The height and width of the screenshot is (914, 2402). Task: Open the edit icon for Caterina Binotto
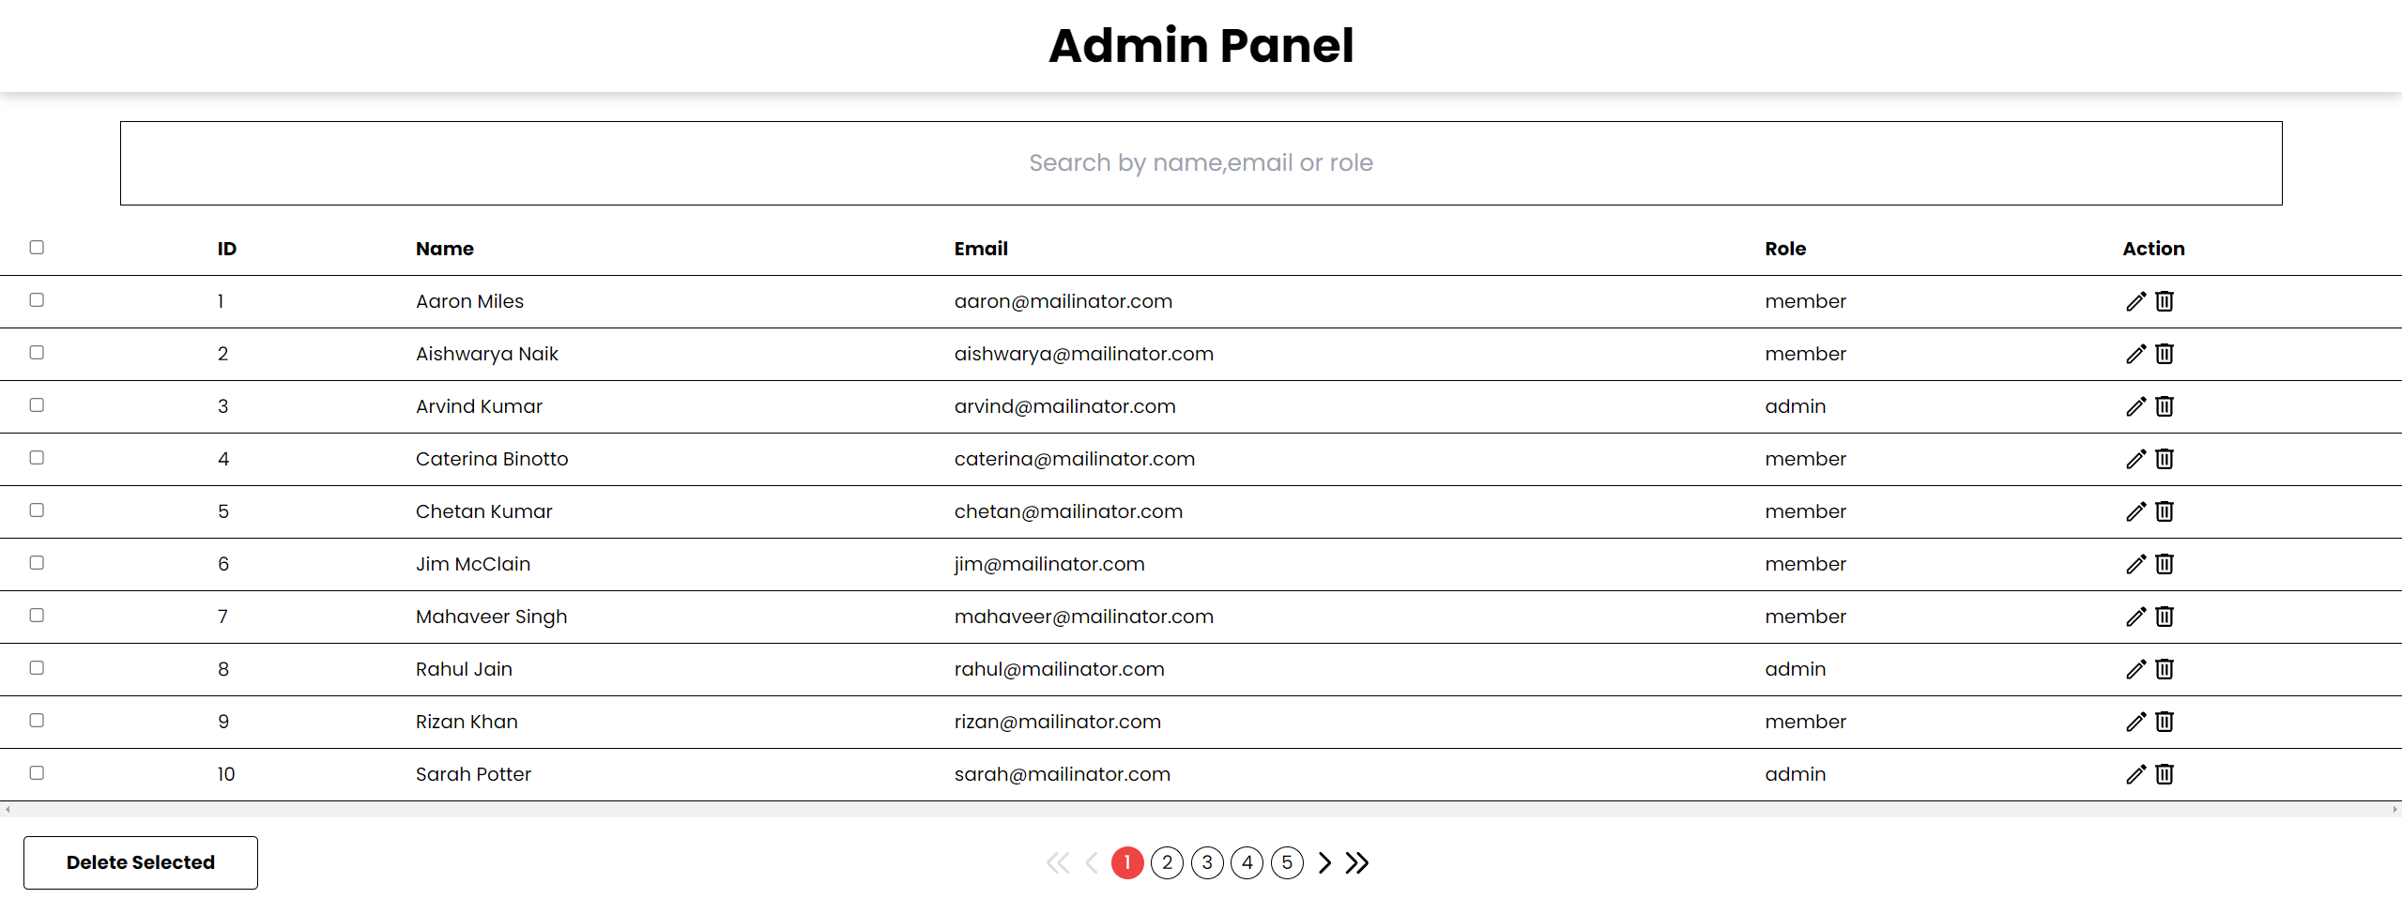(x=2136, y=459)
